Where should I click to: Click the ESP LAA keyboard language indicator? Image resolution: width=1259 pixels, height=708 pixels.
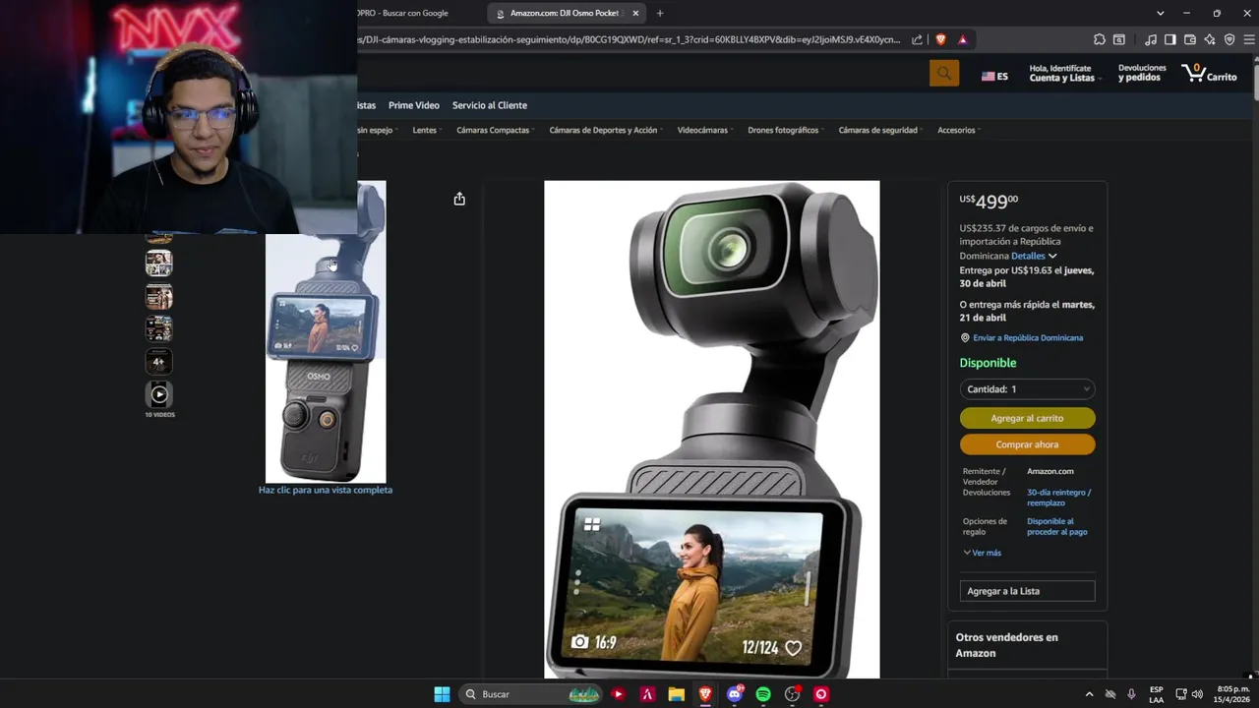pyautogui.click(x=1157, y=694)
